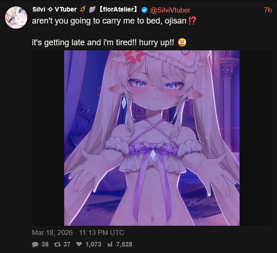Image resolution: width=277 pixels, height=253 pixels.
Task: Open the attached media image
Action: (x=152, y=138)
